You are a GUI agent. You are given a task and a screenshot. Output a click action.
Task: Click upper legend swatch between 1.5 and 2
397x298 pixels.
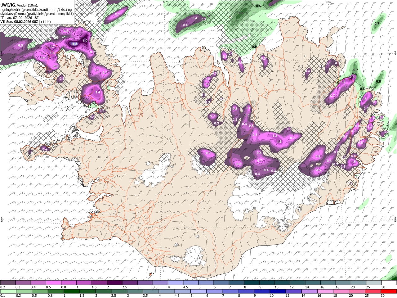tap(99, 283)
